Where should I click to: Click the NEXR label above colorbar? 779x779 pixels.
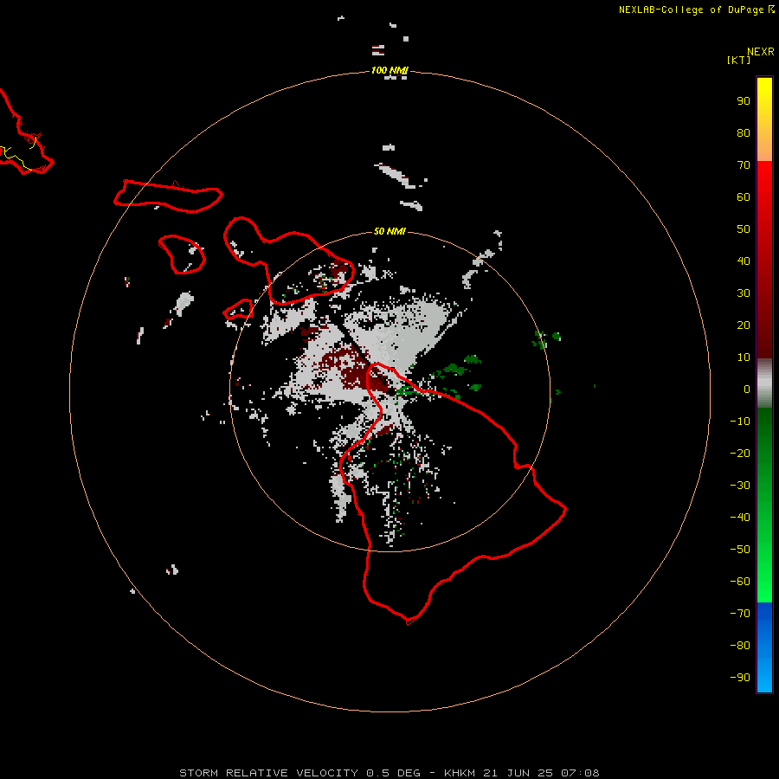pyautogui.click(x=761, y=52)
